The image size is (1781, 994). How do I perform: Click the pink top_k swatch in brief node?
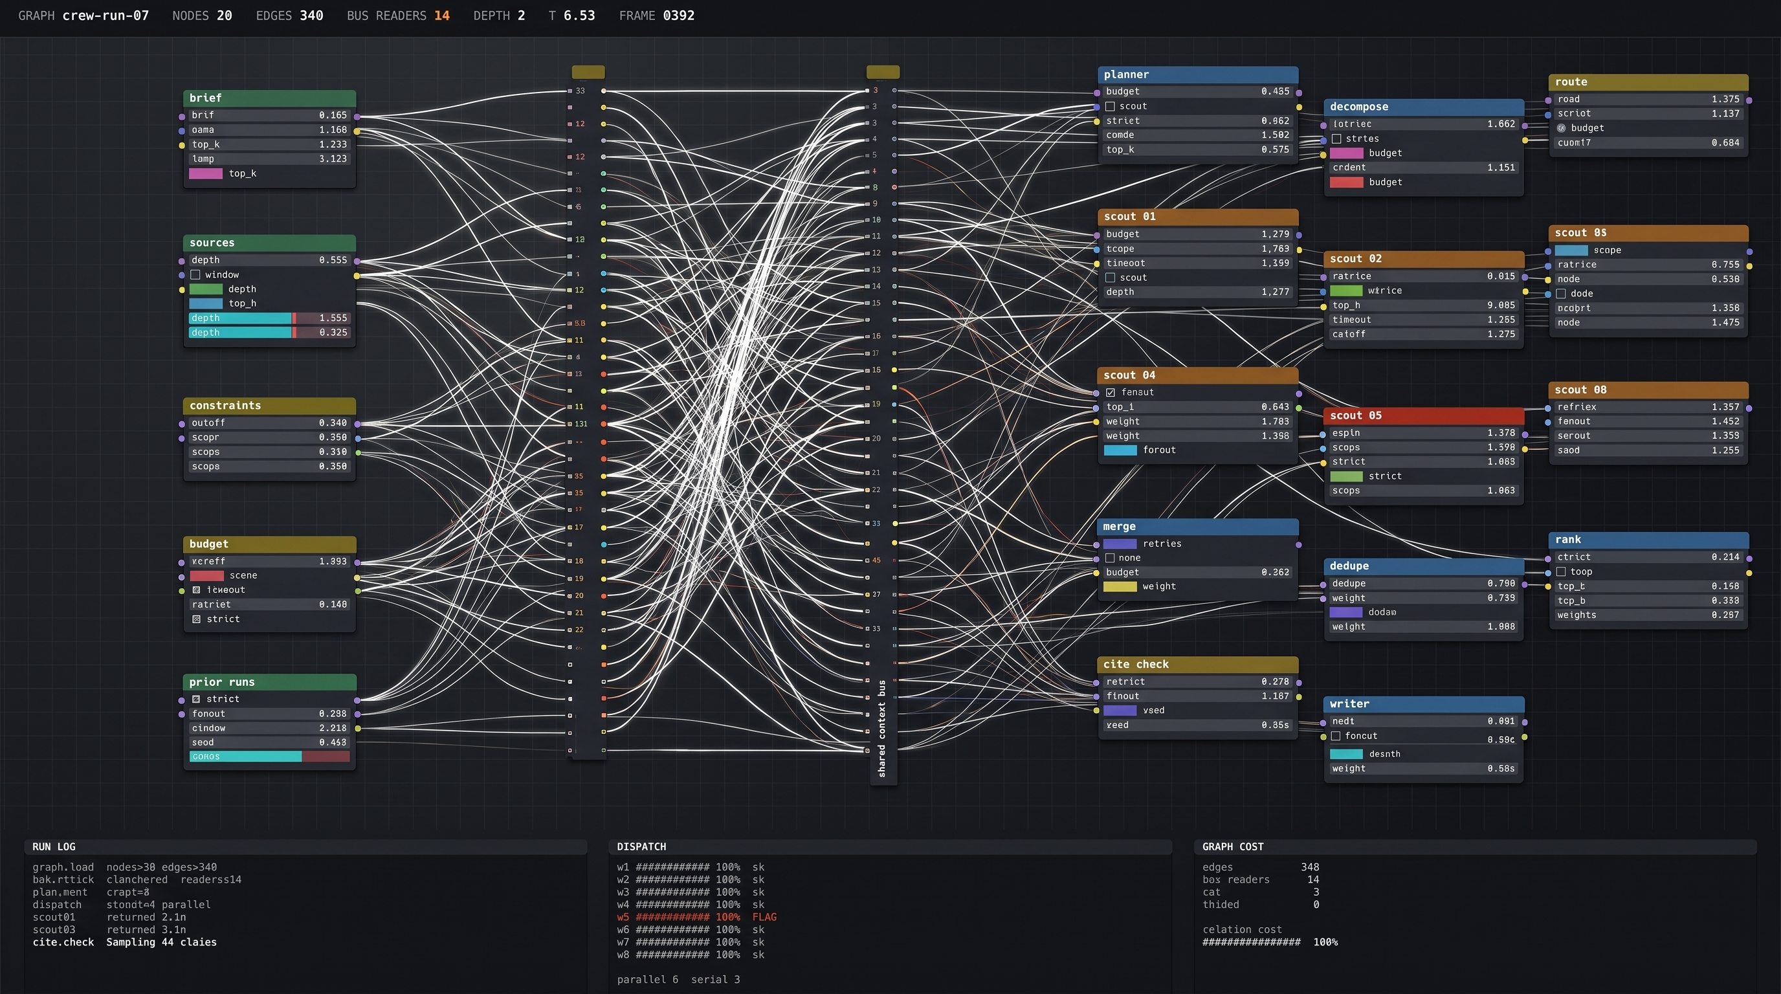tap(206, 173)
